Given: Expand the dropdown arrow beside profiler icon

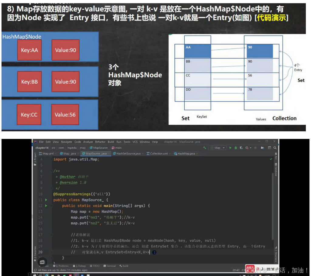Looking at the screenshot, I should click(x=251, y=148).
